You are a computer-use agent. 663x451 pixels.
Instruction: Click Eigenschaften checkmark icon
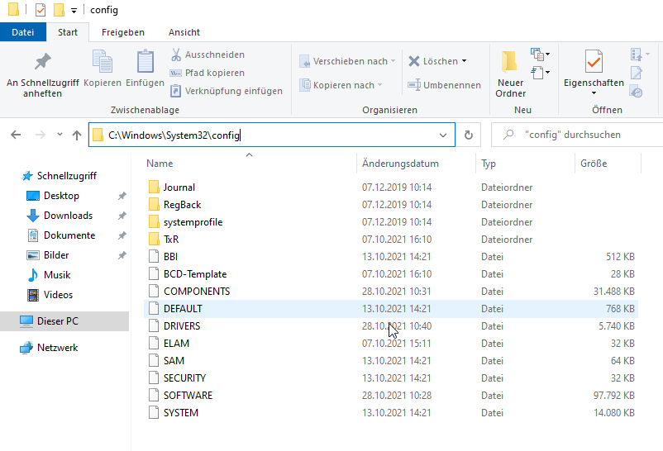point(594,62)
